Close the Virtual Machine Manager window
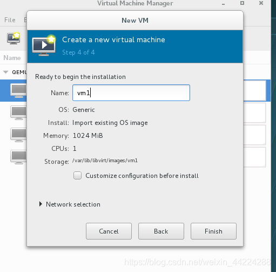This screenshot has width=276, height=272. coord(261,3)
